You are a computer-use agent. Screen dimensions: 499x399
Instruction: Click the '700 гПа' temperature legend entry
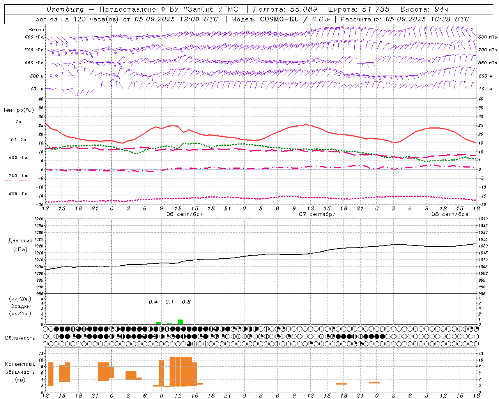pyautogui.click(x=18, y=176)
